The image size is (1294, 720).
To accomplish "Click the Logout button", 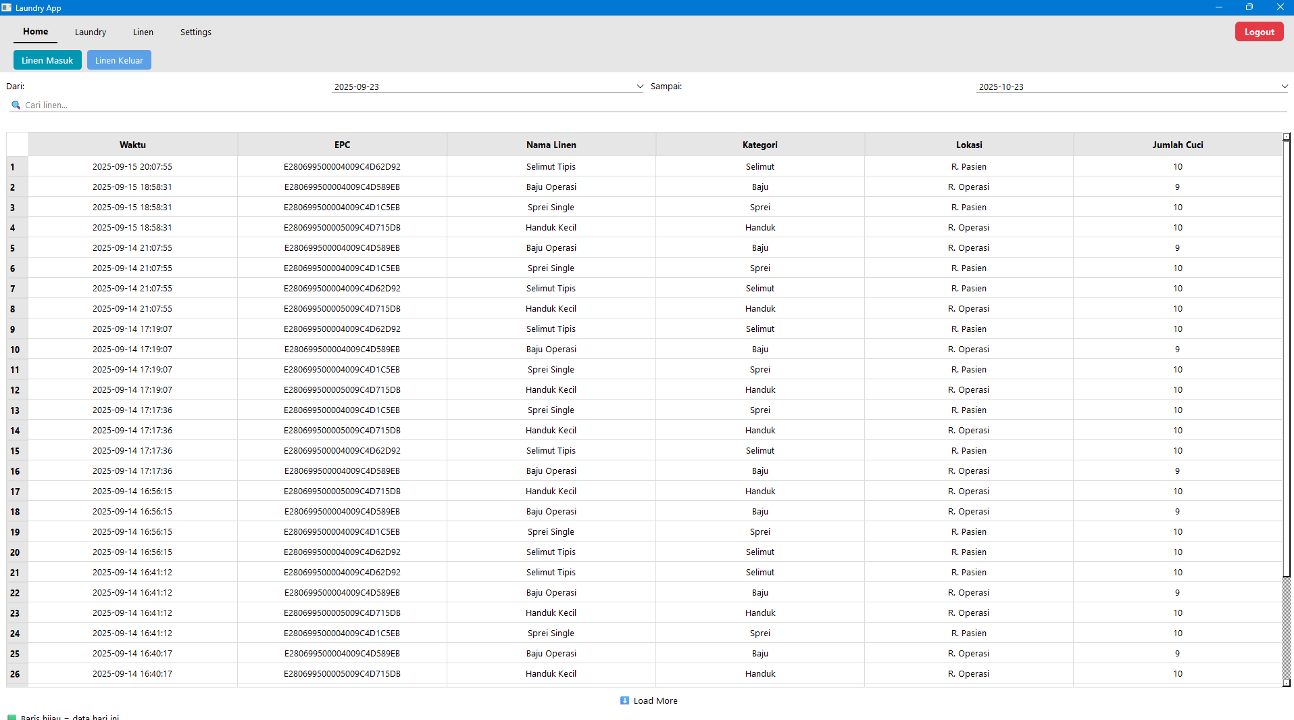I will [1259, 31].
